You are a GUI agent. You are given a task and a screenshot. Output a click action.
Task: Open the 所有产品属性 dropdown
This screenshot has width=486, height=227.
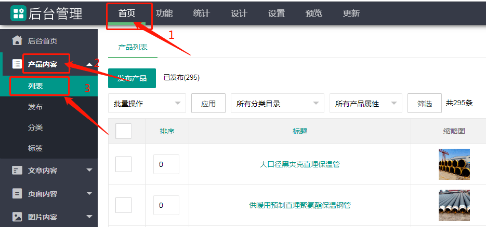[x=365, y=104]
